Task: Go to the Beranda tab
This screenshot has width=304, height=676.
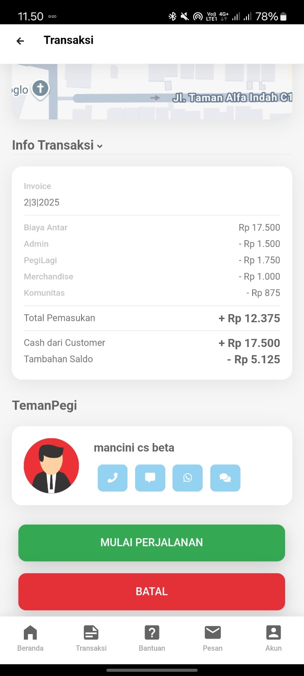Action: pyautogui.click(x=30, y=639)
